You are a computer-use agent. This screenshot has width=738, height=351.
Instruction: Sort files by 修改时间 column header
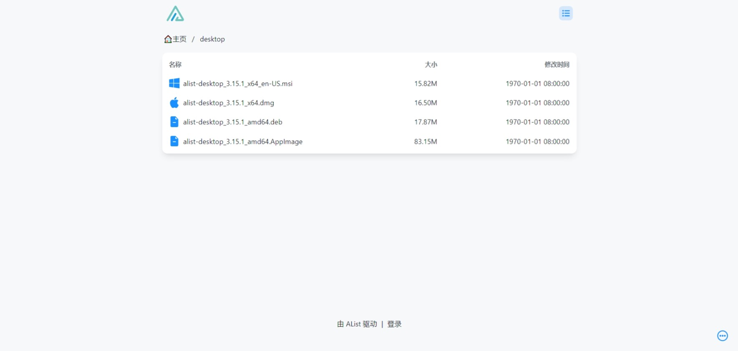pyautogui.click(x=557, y=65)
